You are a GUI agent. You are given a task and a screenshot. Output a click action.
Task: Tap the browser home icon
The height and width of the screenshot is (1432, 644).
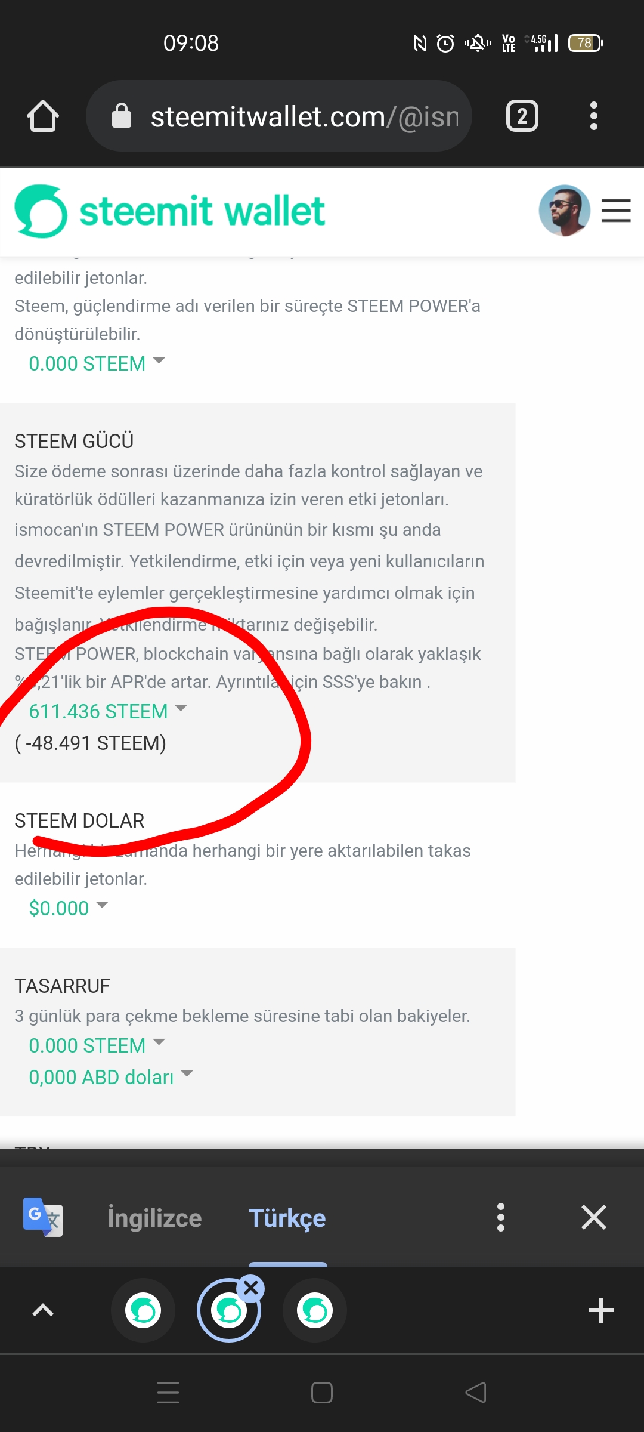point(43,116)
